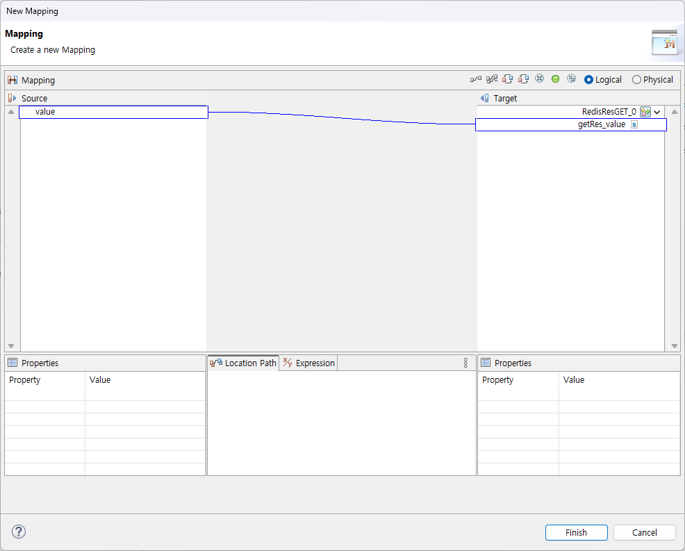Click the Mapping wizard icon at top right
Screen dimensions: 685x551
[665, 42]
